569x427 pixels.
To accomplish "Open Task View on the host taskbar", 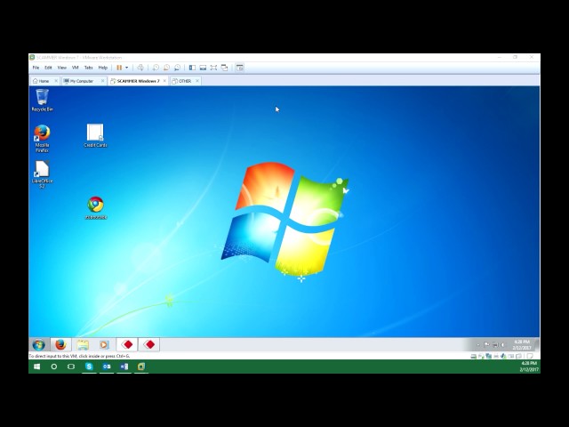I will click(x=71, y=367).
